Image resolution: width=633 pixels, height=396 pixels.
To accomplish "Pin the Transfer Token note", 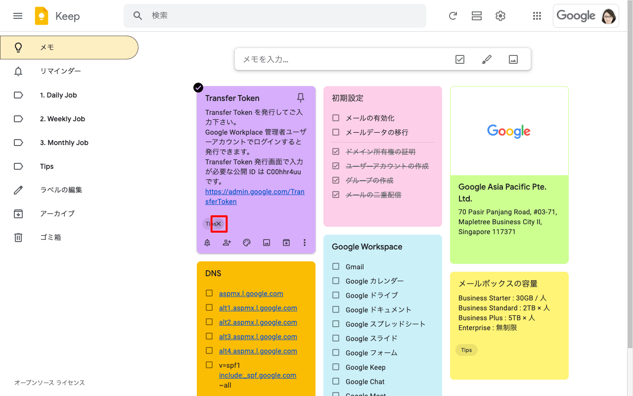I will (x=301, y=97).
